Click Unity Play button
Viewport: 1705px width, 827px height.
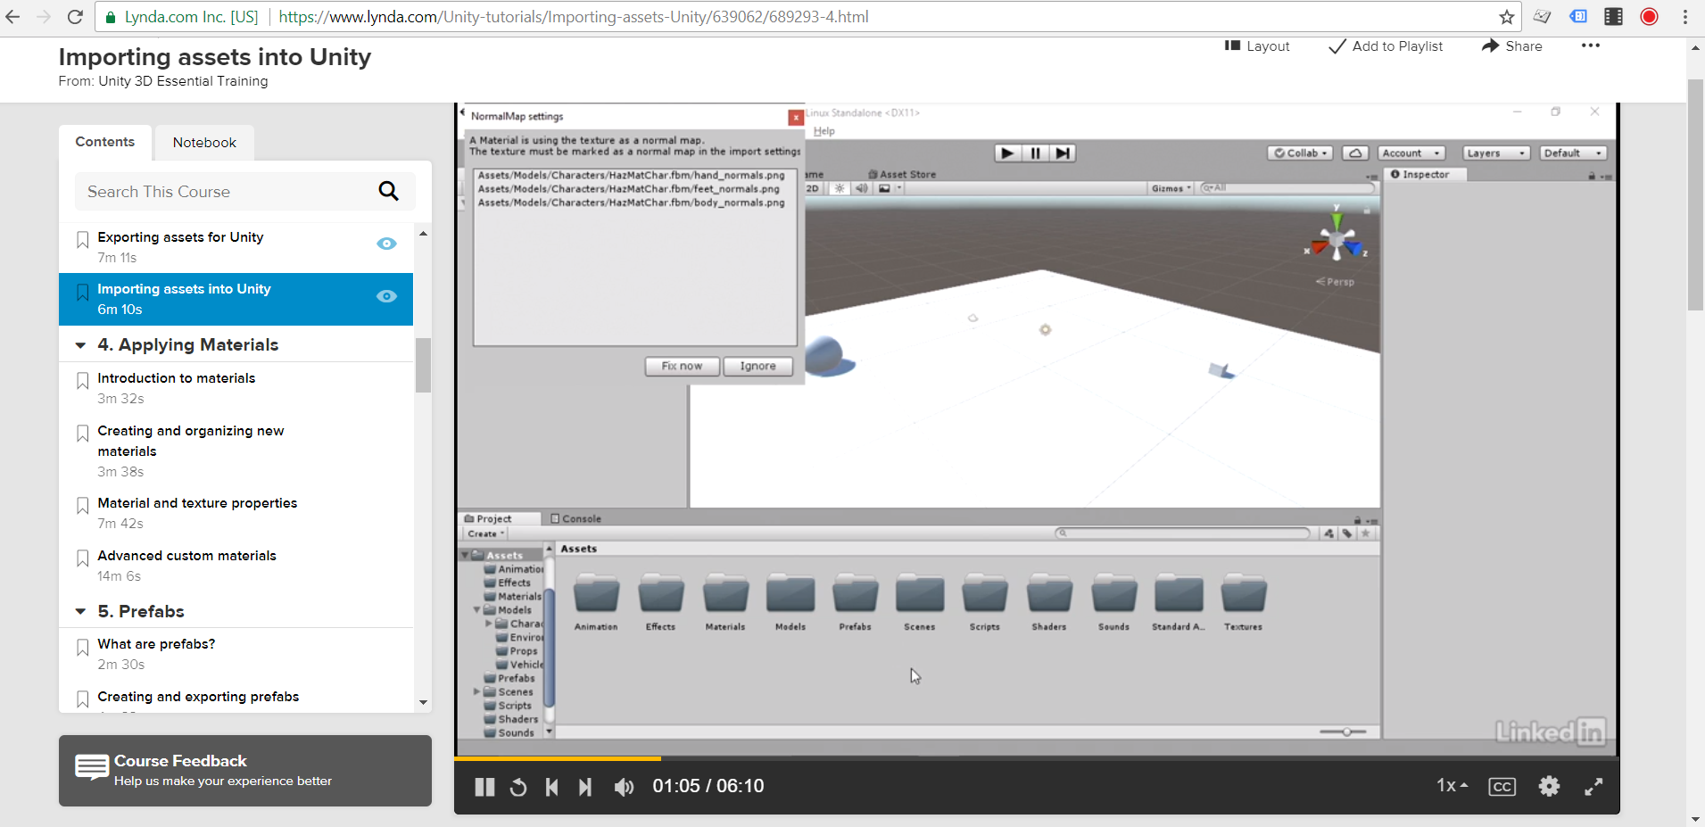[x=1008, y=153]
